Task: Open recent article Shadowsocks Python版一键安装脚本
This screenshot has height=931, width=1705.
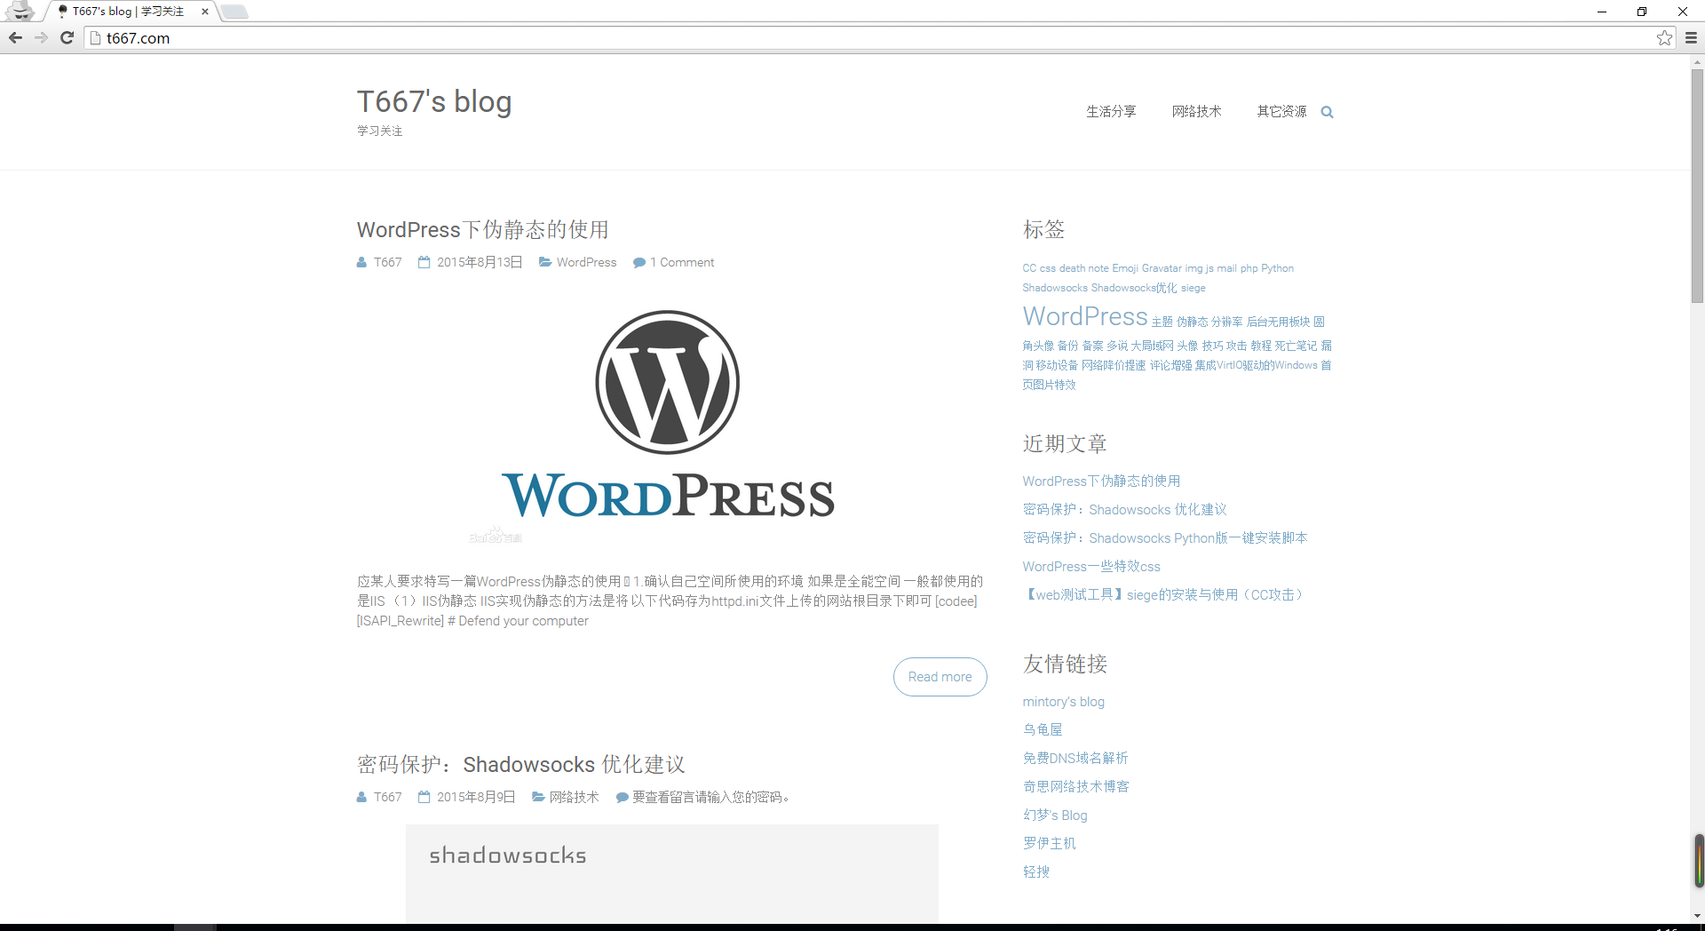Action: click(x=1164, y=537)
